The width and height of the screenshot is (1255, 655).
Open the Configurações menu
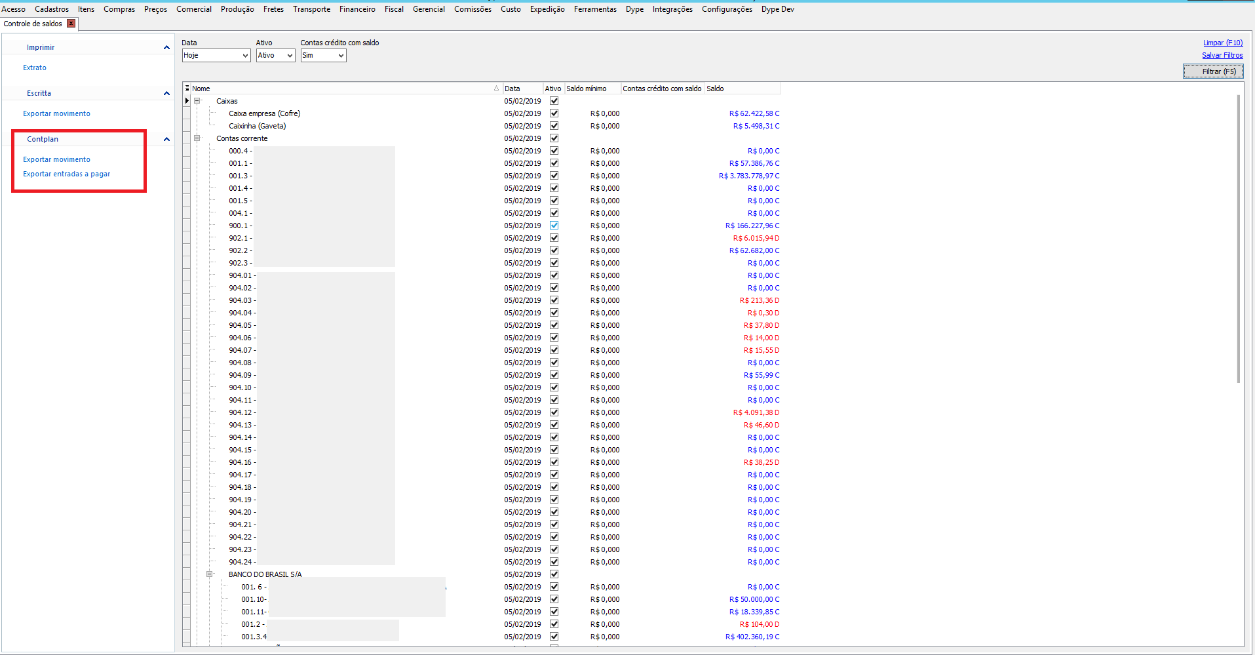coord(727,9)
